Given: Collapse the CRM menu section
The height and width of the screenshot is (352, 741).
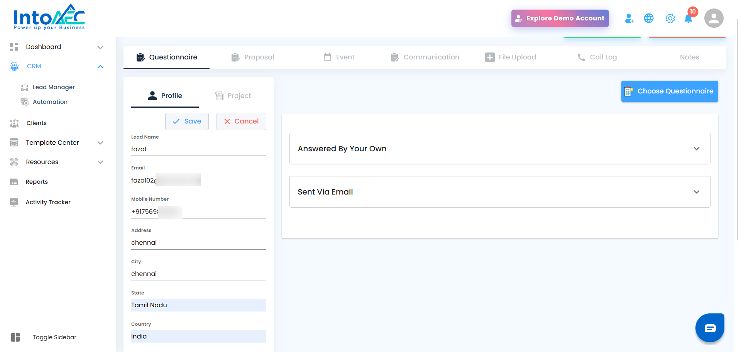Looking at the screenshot, I should coord(100,66).
